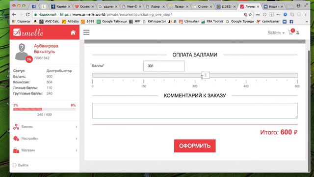The width and height of the screenshot is (314, 177).
Task: Focus the order comment text area
Action: click(195, 111)
